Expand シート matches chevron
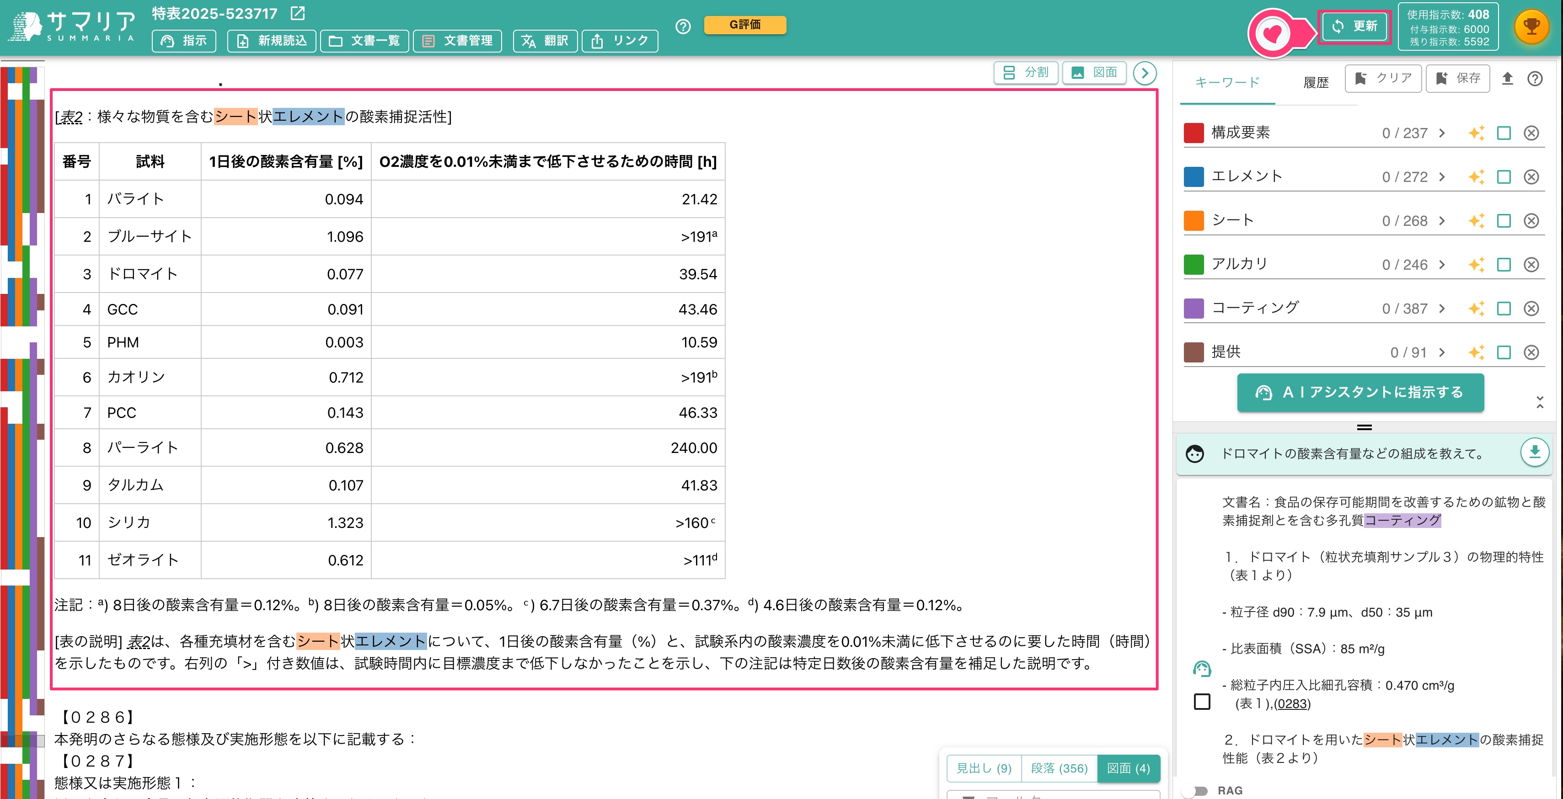The height and width of the screenshot is (799, 1563). tap(1442, 221)
